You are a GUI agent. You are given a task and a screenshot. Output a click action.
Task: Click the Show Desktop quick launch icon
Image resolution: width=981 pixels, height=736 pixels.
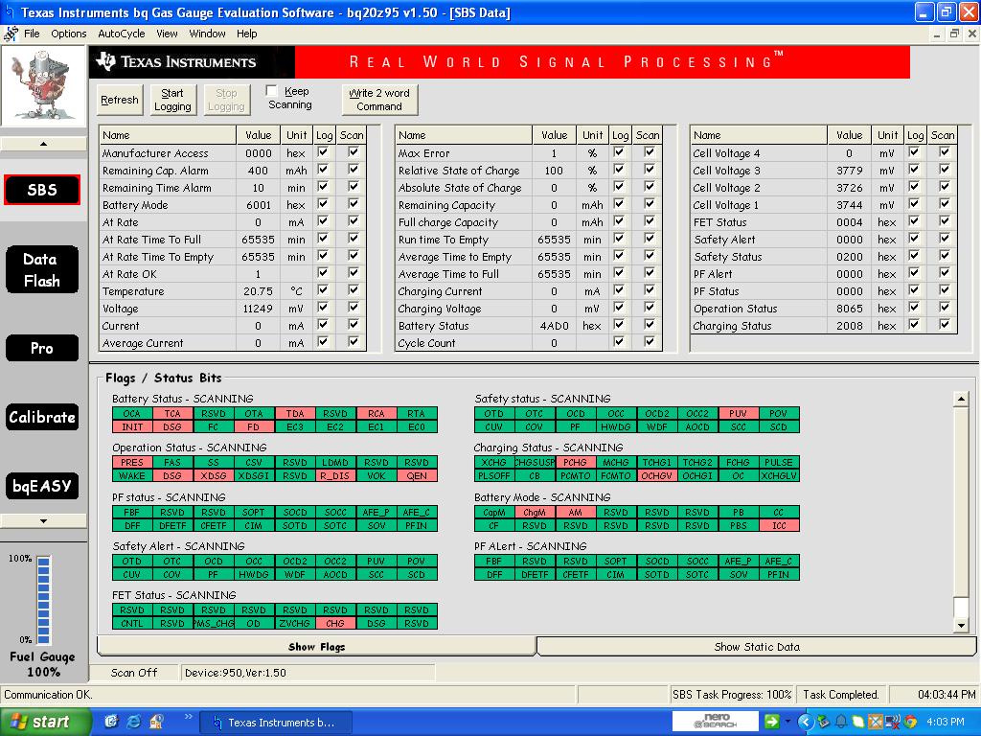[111, 722]
